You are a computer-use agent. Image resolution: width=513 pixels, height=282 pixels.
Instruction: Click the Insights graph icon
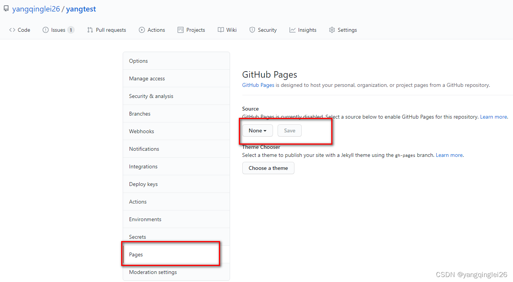click(x=293, y=30)
